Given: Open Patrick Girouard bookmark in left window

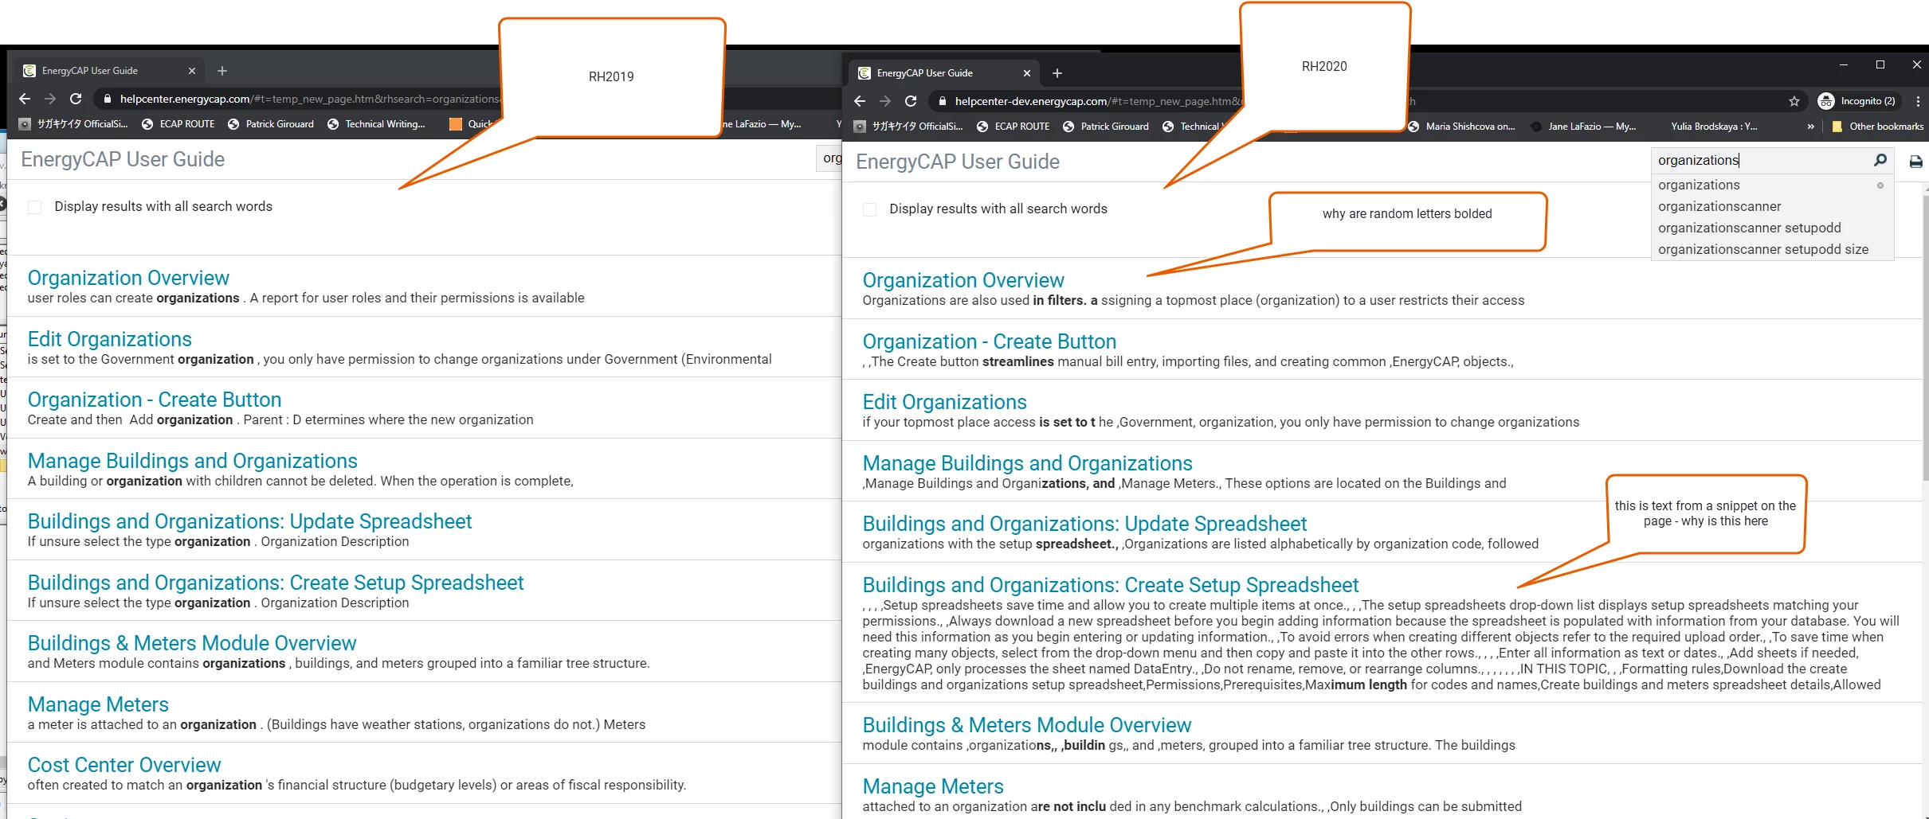Looking at the screenshot, I should (271, 124).
